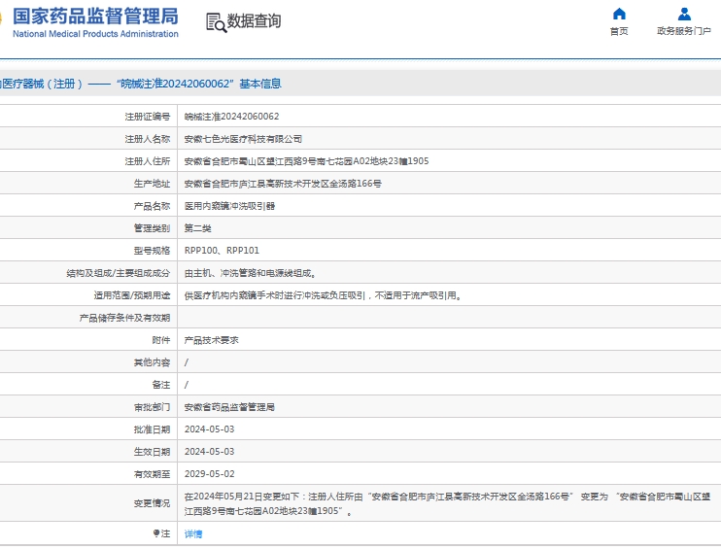Click the 注册人名称 field label
The height and width of the screenshot is (549, 721).
(147, 139)
